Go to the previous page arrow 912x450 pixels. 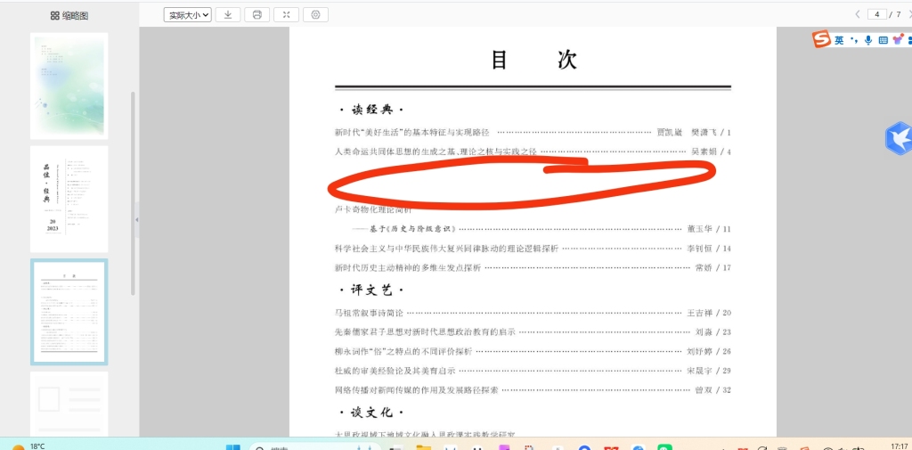(x=858, y=14)
